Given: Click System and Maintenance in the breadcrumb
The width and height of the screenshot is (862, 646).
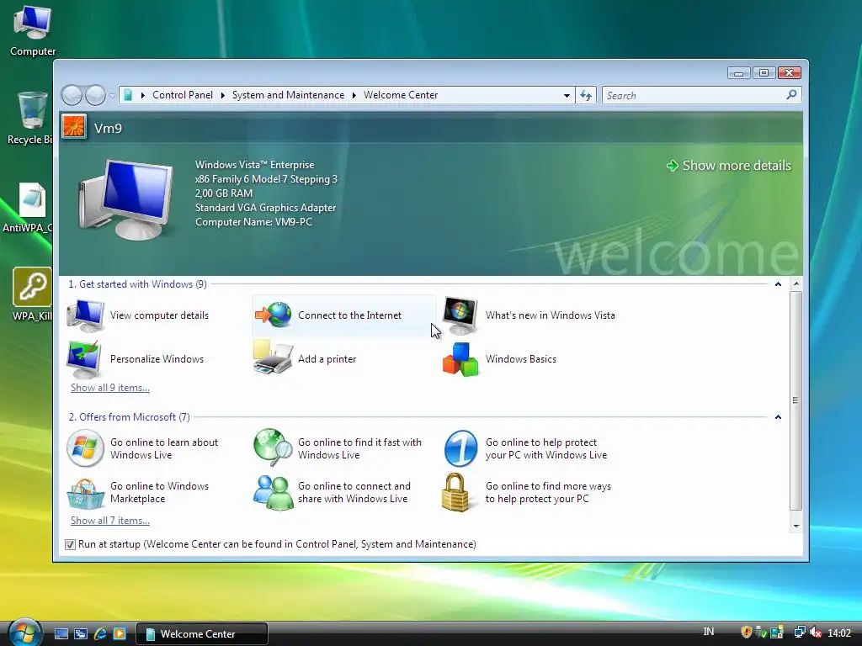Looking at the screenshot, I should 288,95.
